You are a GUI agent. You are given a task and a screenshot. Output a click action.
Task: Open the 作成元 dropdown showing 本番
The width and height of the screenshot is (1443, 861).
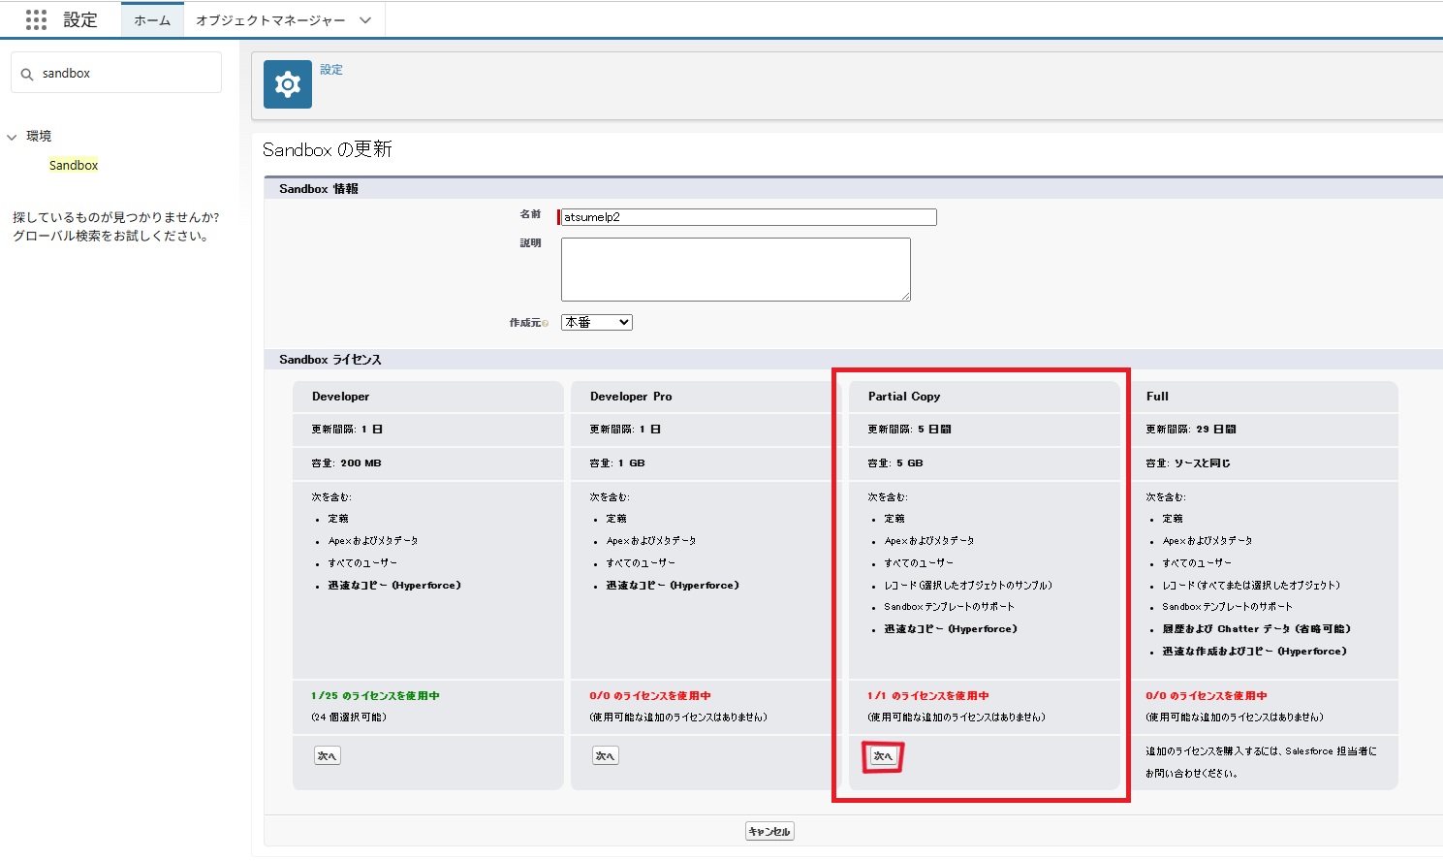[x=596, y=322]
